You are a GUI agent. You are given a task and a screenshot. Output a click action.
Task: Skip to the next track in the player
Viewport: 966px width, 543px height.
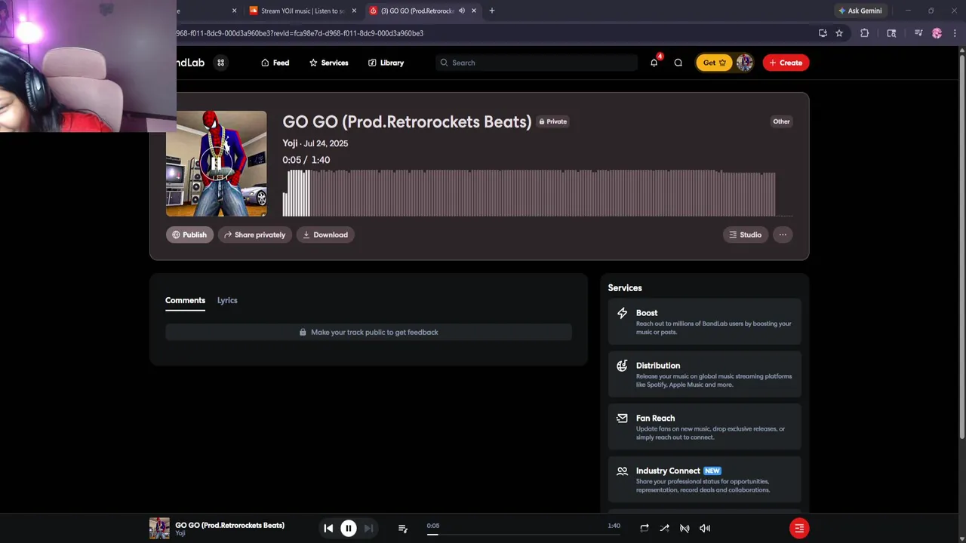(x=368, y=529)
